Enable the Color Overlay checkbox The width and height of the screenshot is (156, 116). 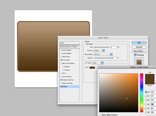61,77
